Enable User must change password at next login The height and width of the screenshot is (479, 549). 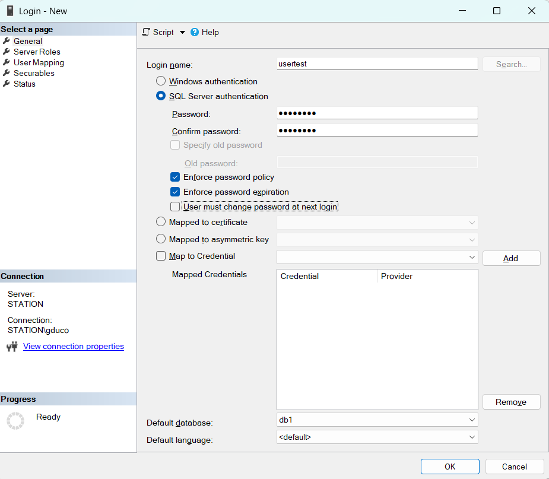175,207
